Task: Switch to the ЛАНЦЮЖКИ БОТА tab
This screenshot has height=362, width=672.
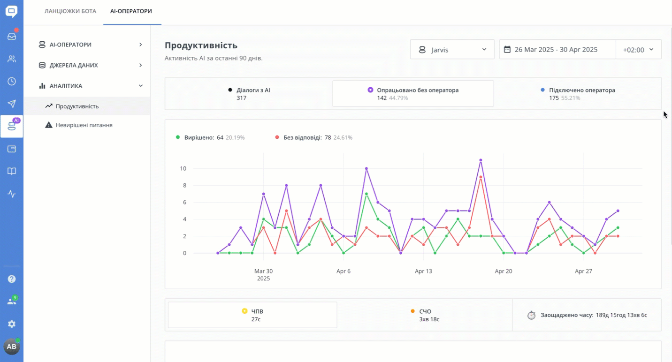Action: pos(70,11)
